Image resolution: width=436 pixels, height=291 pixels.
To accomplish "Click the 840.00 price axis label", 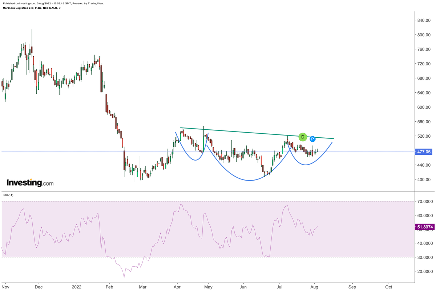I will 423,20.
